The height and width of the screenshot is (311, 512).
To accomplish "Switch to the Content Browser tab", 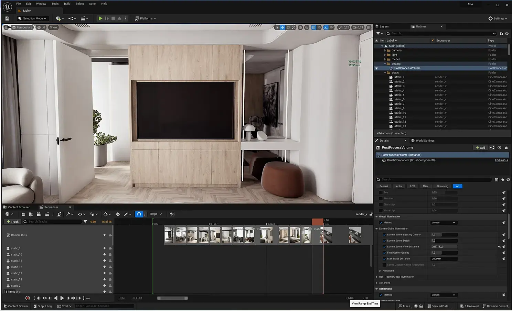I will click(19, 207).
